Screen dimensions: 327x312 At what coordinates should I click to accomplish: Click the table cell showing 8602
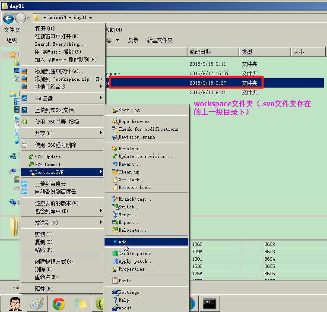click(x=270, y=244)
